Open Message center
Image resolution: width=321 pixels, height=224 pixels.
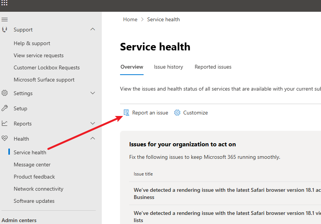click(32, 164)
